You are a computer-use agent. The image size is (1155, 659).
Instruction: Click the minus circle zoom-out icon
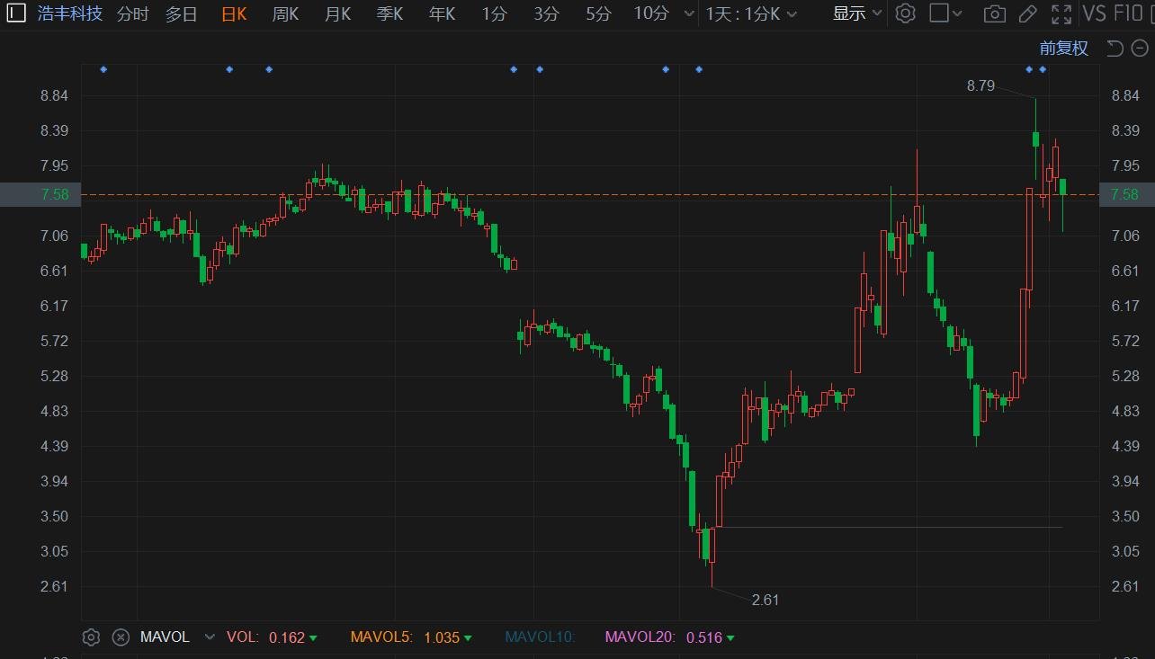pyautogui.click(x=1139, y=49)
